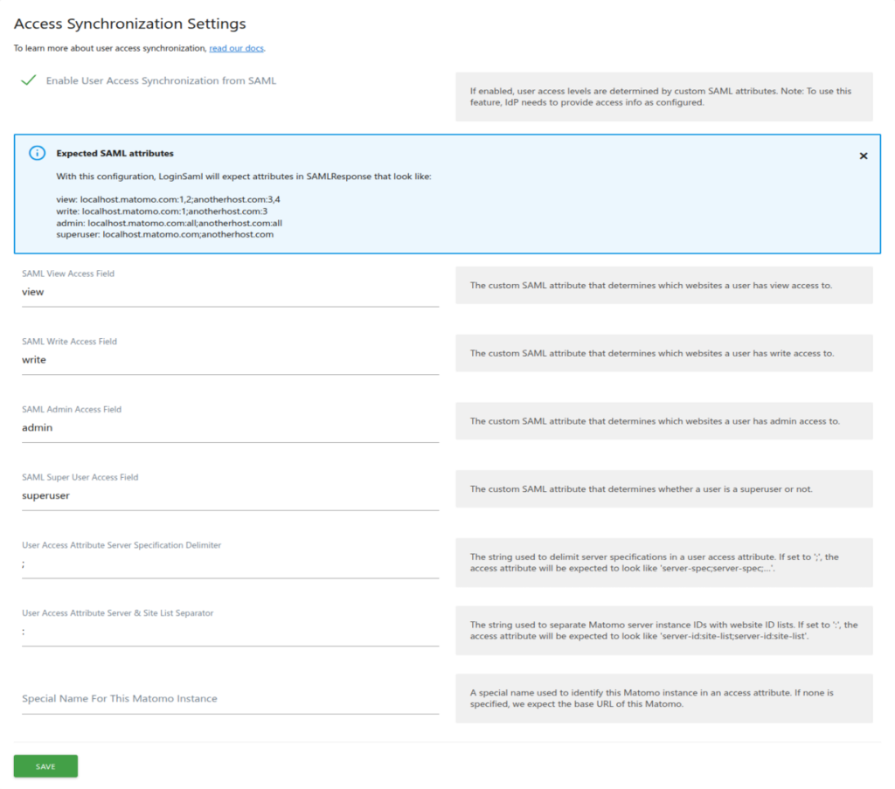Image resolution: width=895 pixels, height=789 pixels.
Task: Focus the SAML View Access Field input
Action: pyautogui.click(x=230, y=293)
